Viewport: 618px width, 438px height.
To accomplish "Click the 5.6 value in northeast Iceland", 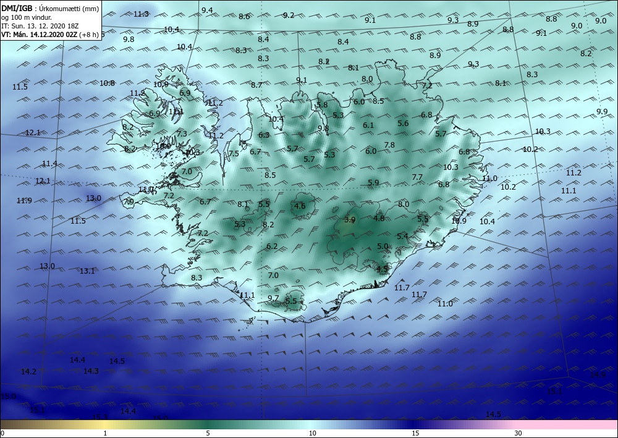I will pos(403,124).
